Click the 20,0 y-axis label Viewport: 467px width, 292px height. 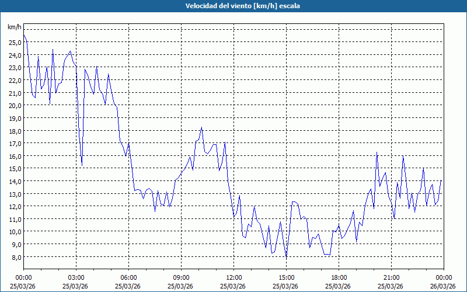pyautogui.click(x=15, y=105)
